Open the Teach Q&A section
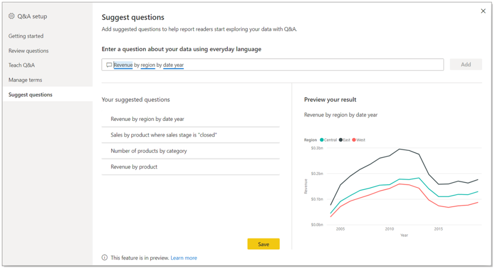The image size is (495, 269). coord(22,65)
